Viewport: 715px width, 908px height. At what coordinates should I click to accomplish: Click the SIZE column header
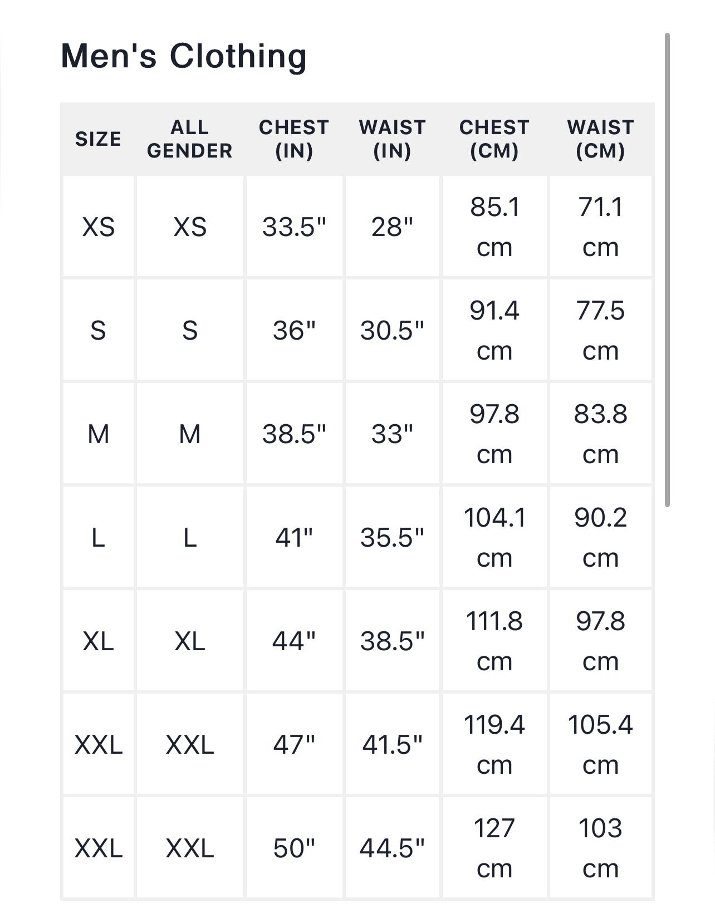[x=98, y=139]
